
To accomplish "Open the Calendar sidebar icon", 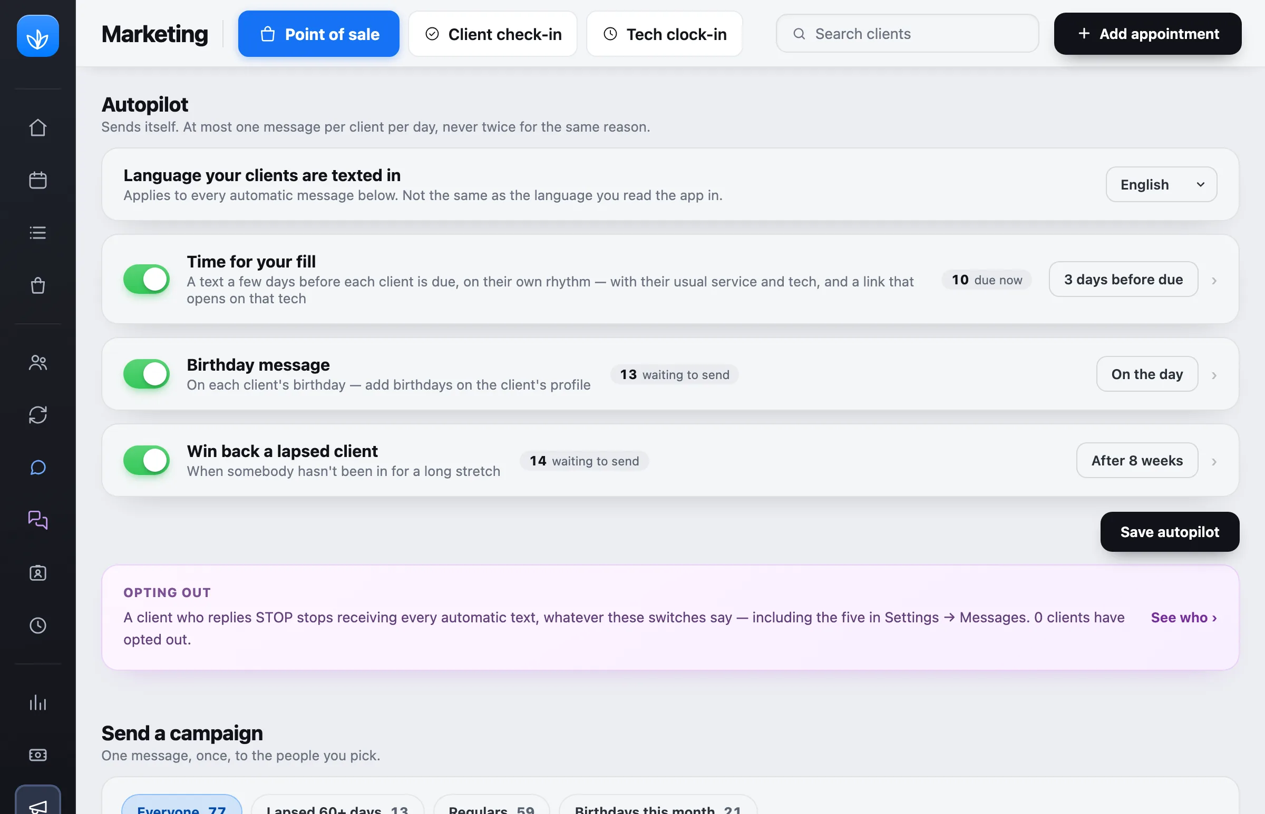I will (37, 180).
